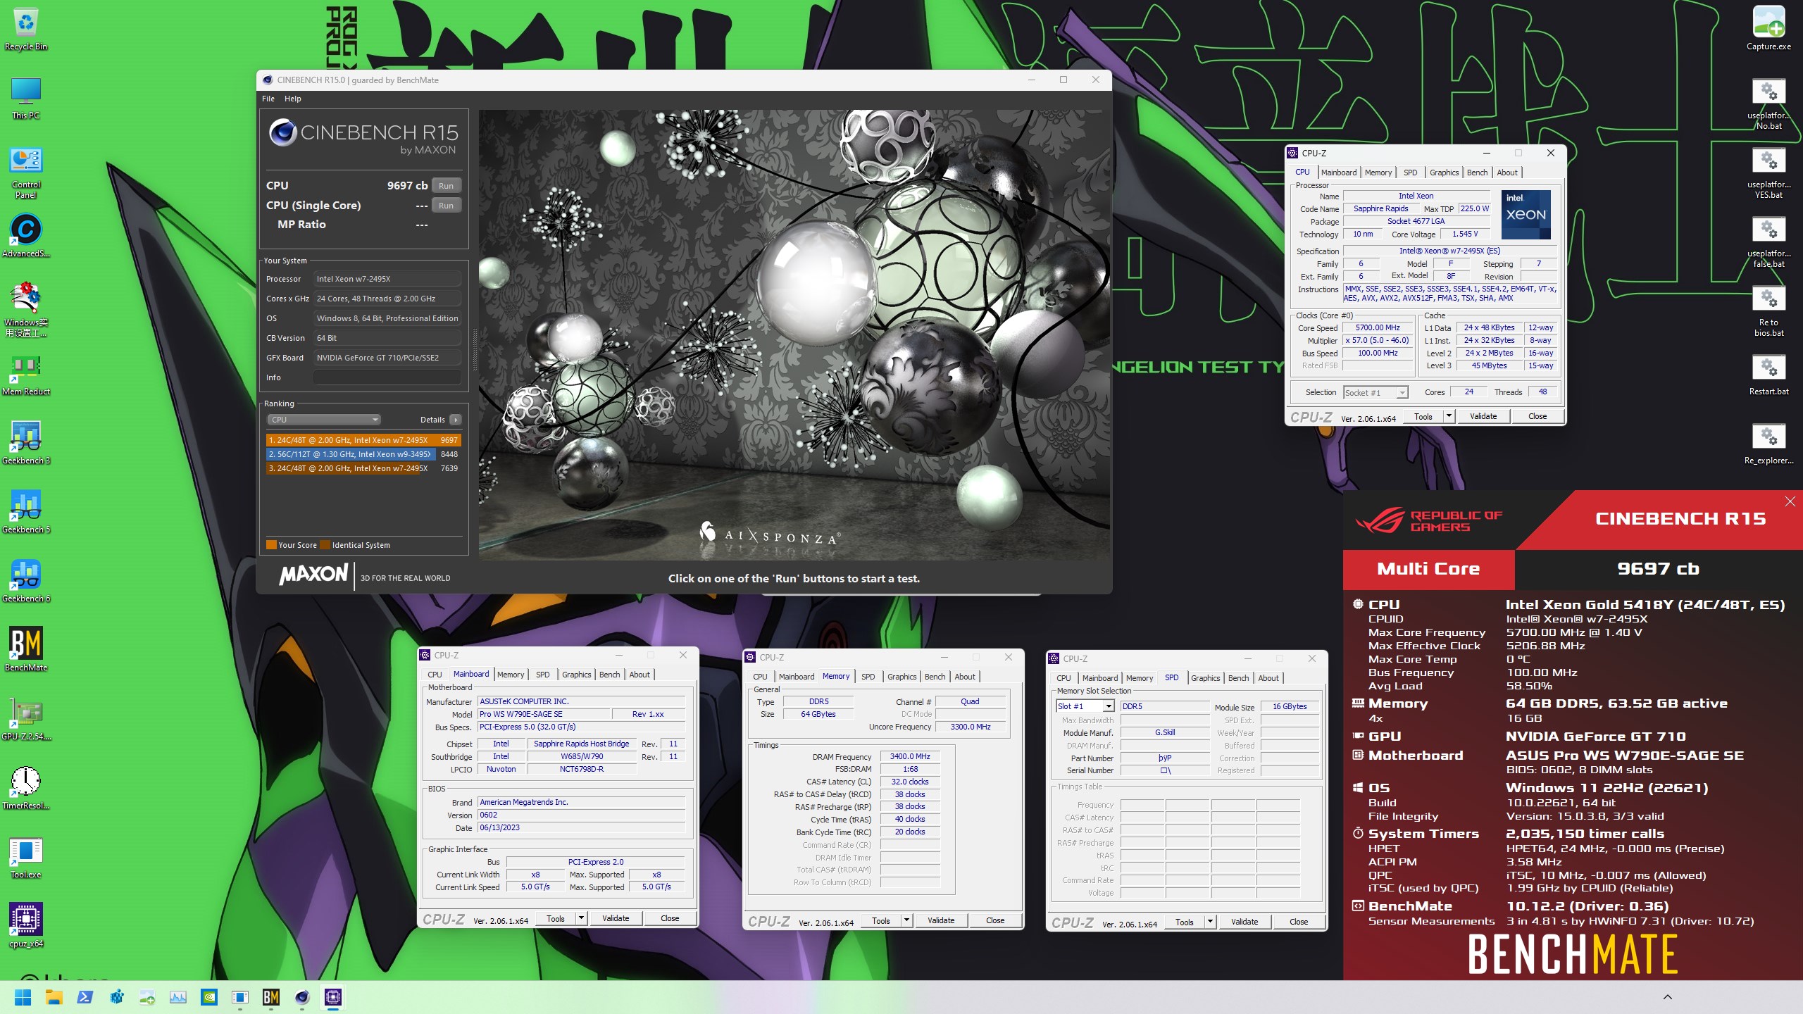The width and height of the screenshot is (1803, 1014).
Task: Launch PowerShell from the taskbar
Action: [85, 997]
